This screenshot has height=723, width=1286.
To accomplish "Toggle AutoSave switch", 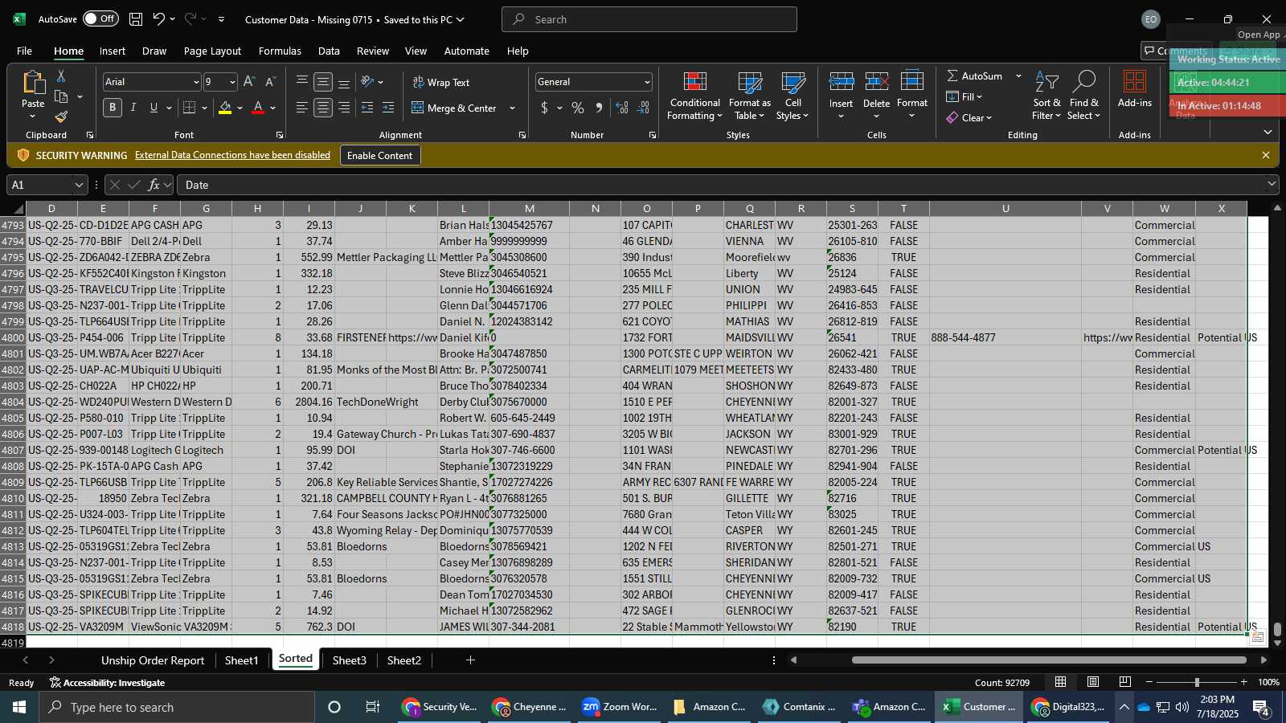I will pyautogui.click(x=100, y=18).
